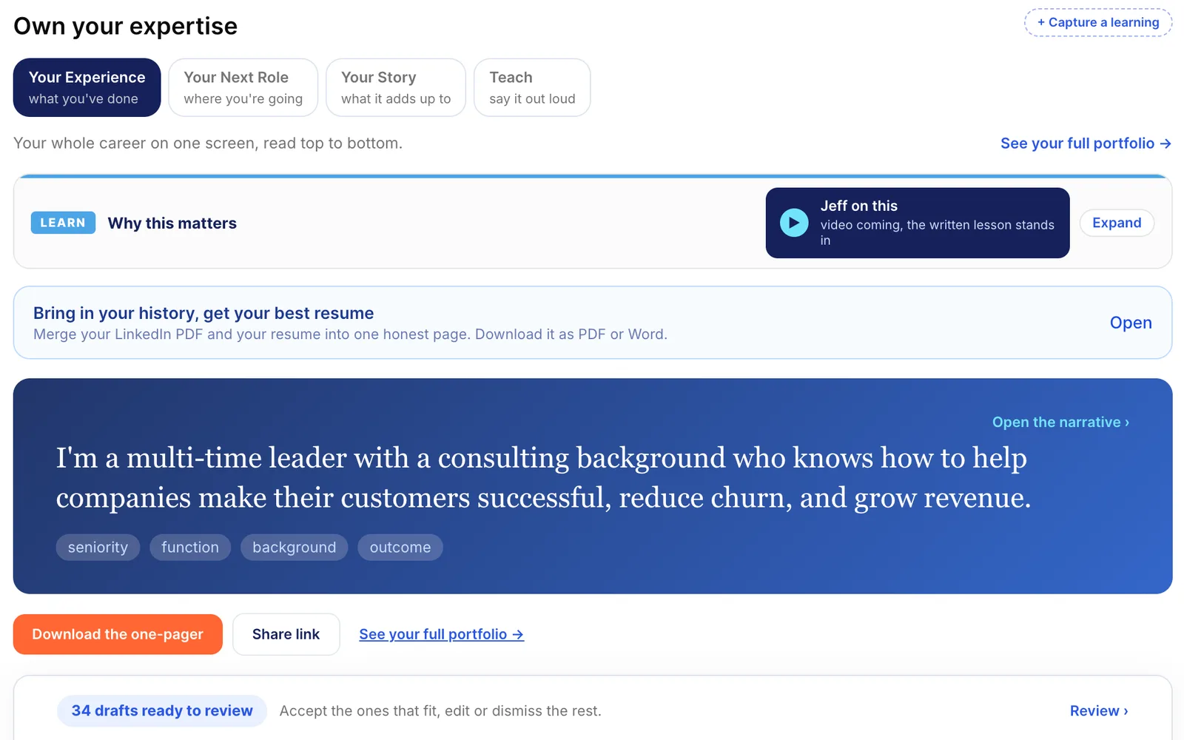Click the Why this matters heading
The image size is (1184, 740).
pos(172,223)
